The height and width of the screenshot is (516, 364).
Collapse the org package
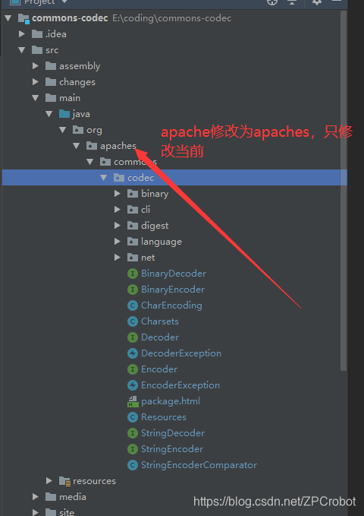click(63, 130)
